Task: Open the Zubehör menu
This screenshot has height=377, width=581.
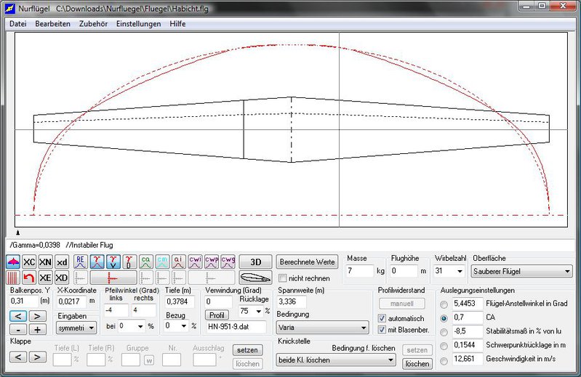Action: coord(93,23)
